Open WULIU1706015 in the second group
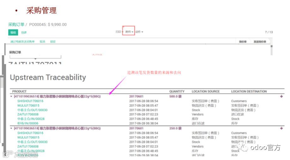This screenshot has height=160, width=290. 28,138
